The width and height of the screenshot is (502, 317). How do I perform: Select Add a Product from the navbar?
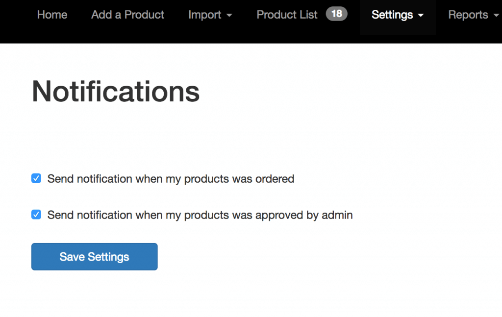(127, 15)
